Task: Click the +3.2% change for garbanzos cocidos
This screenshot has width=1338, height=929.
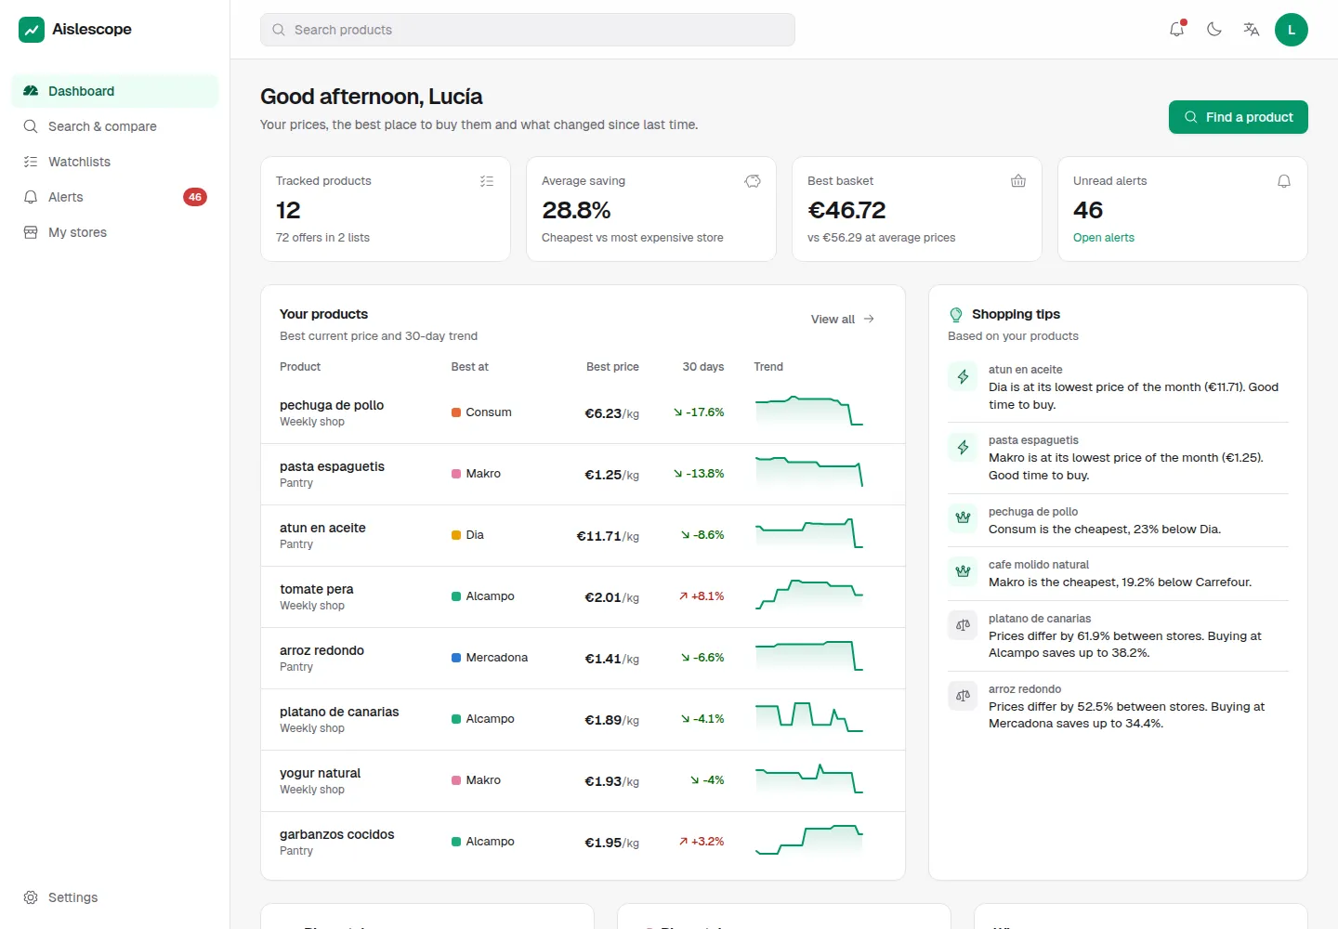Action: [702, 842]
